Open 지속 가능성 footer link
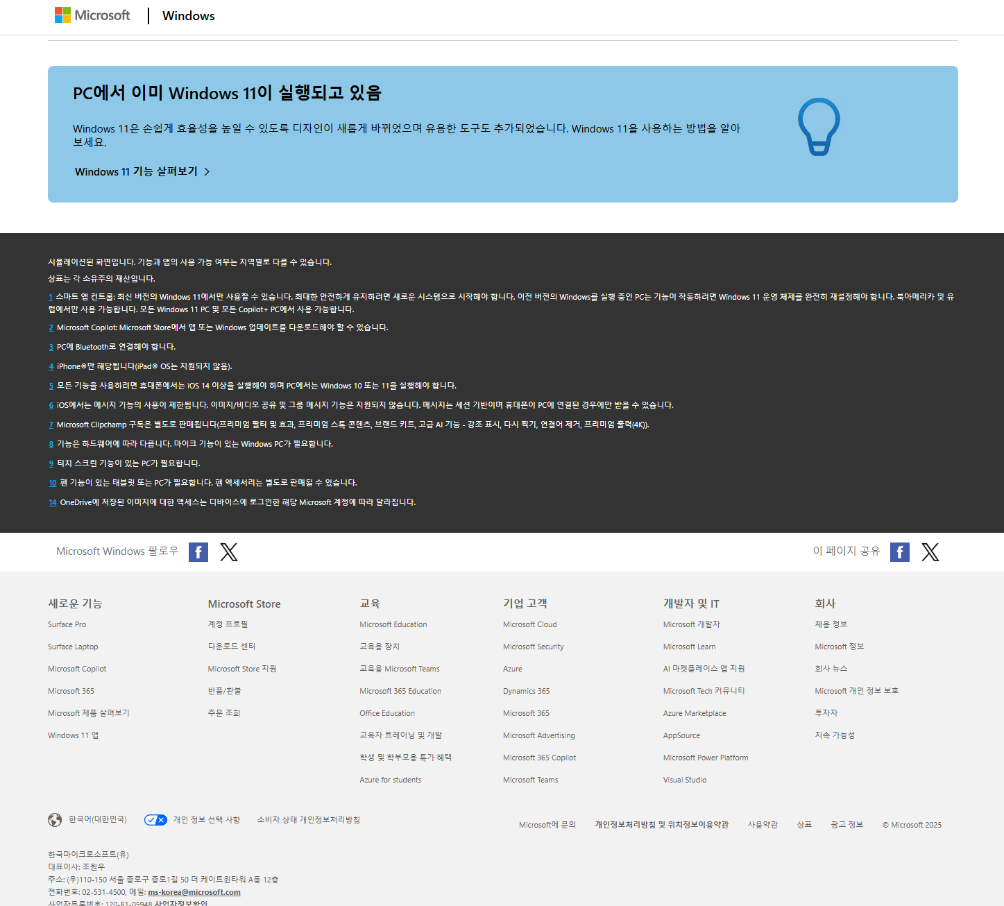 [x=835, y=735]
